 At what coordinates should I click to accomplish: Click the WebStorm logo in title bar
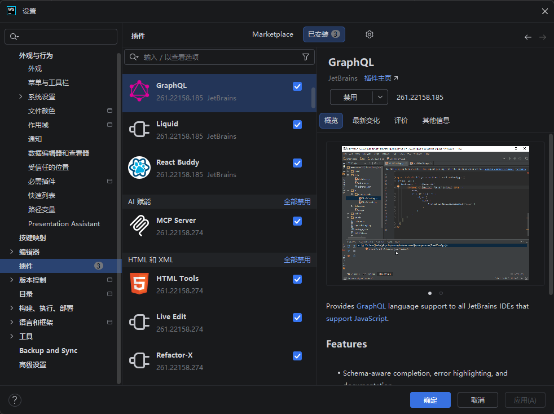tap(11, 11)
